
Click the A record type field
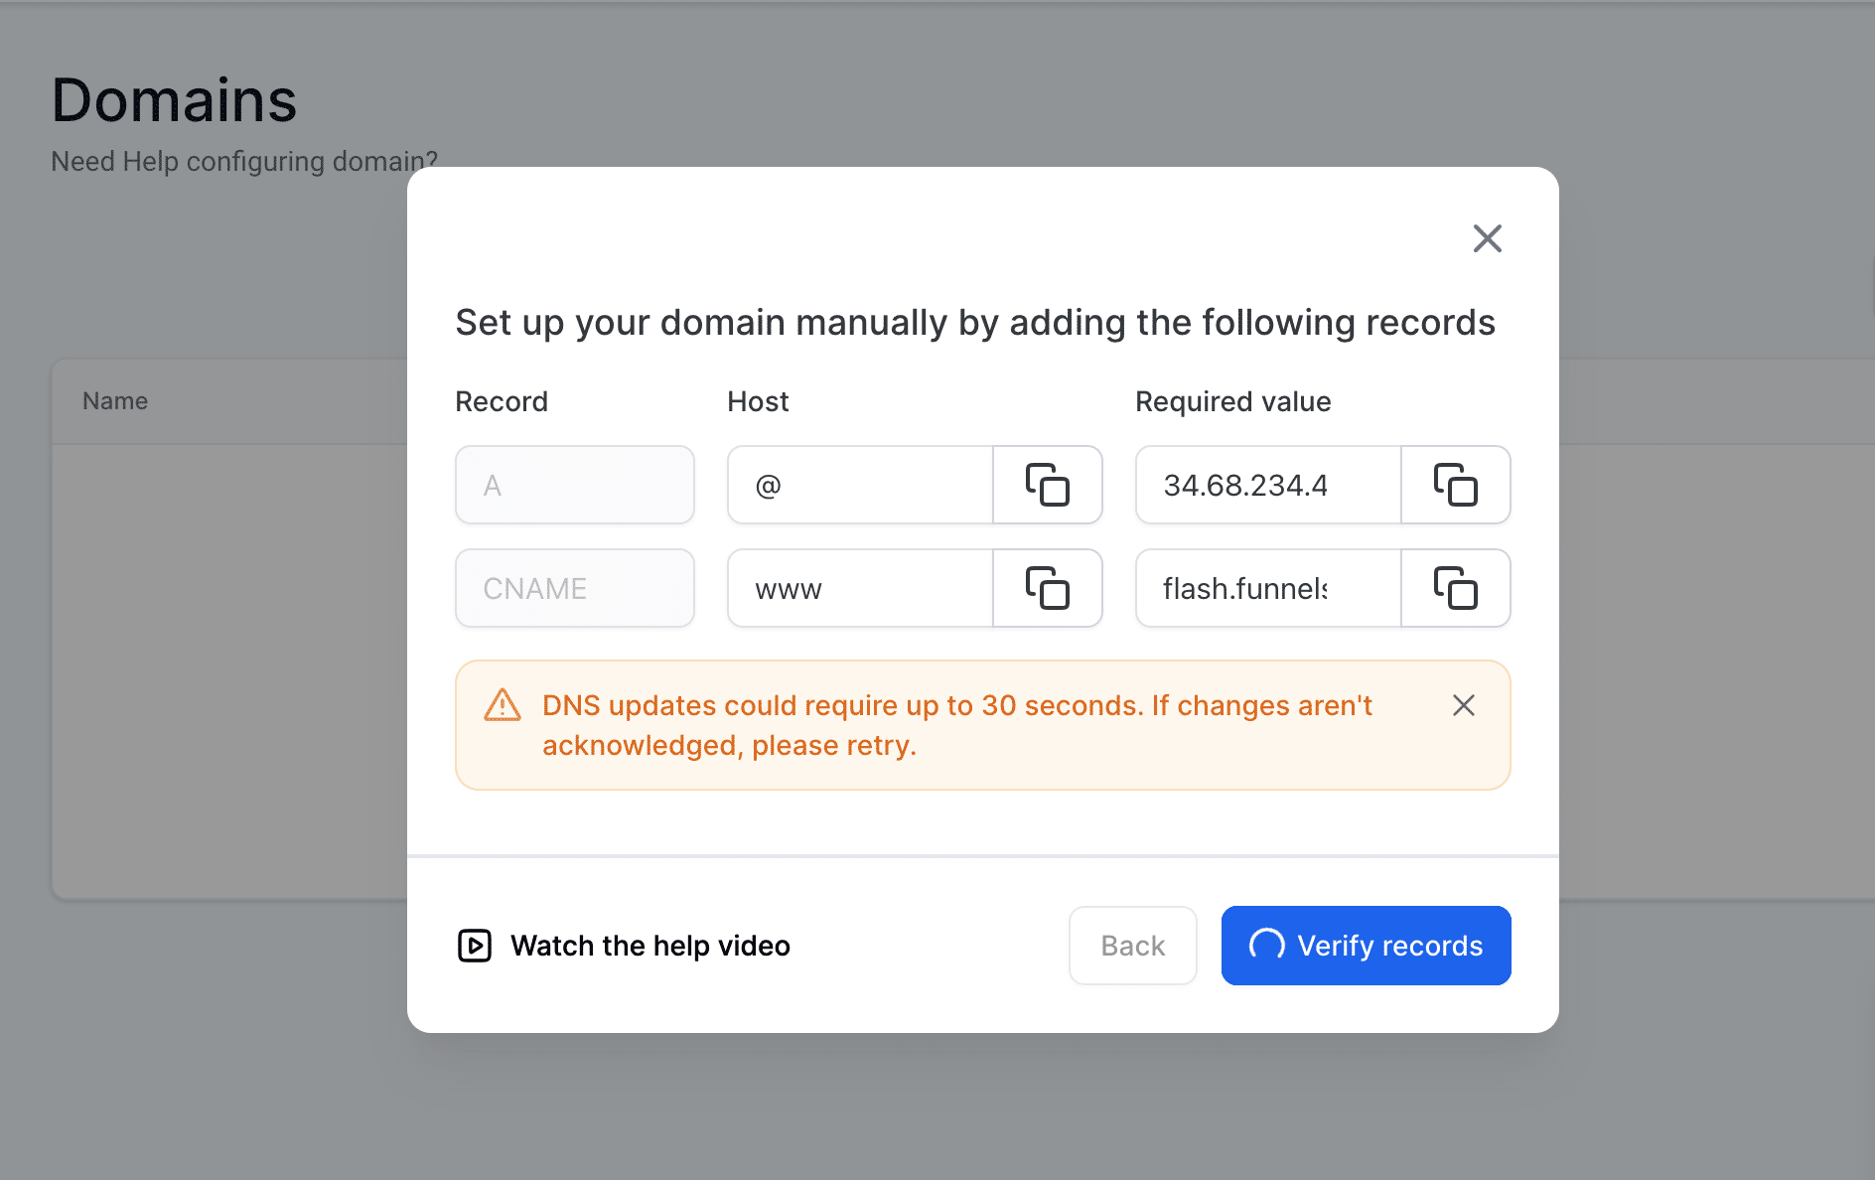pyautogui.click(x=574, y=486)
